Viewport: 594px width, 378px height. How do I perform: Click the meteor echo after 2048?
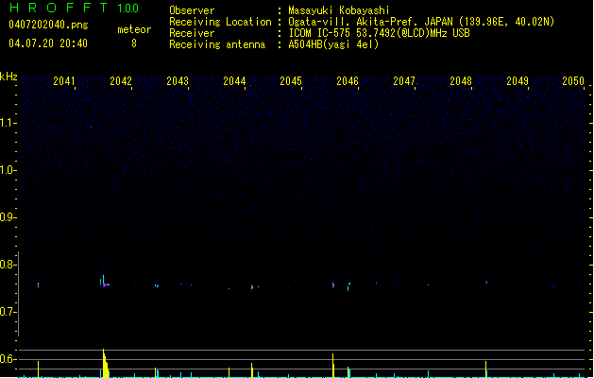(486, 283)
